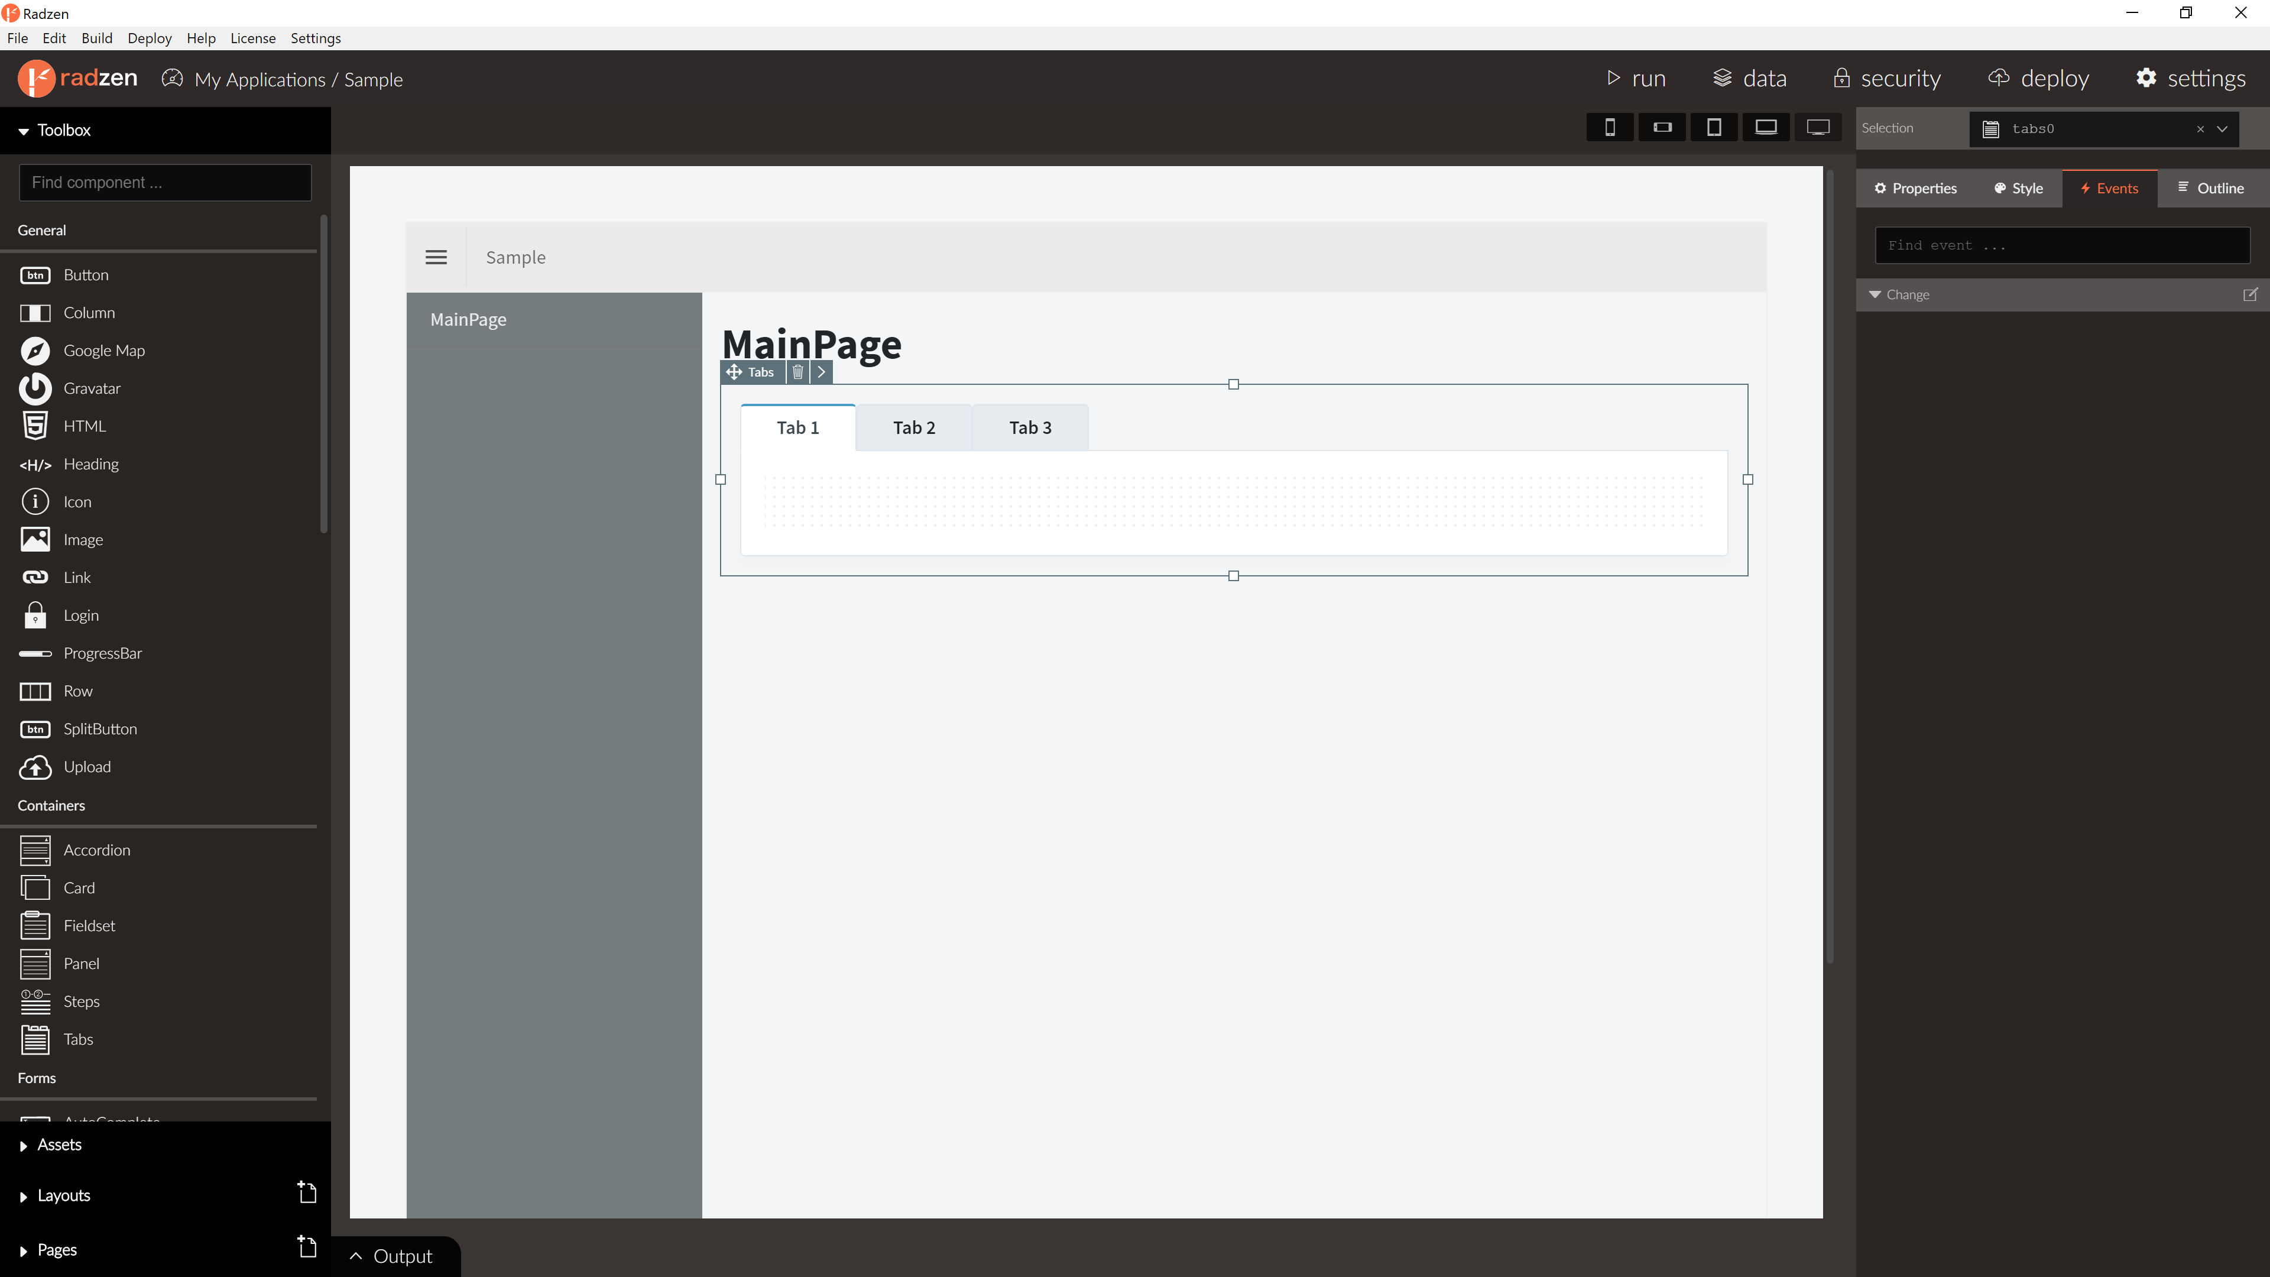This screenshot has height=1277, width=2270.
Task: Switch preview to phone landscape view
Action: pos(1662,128)
